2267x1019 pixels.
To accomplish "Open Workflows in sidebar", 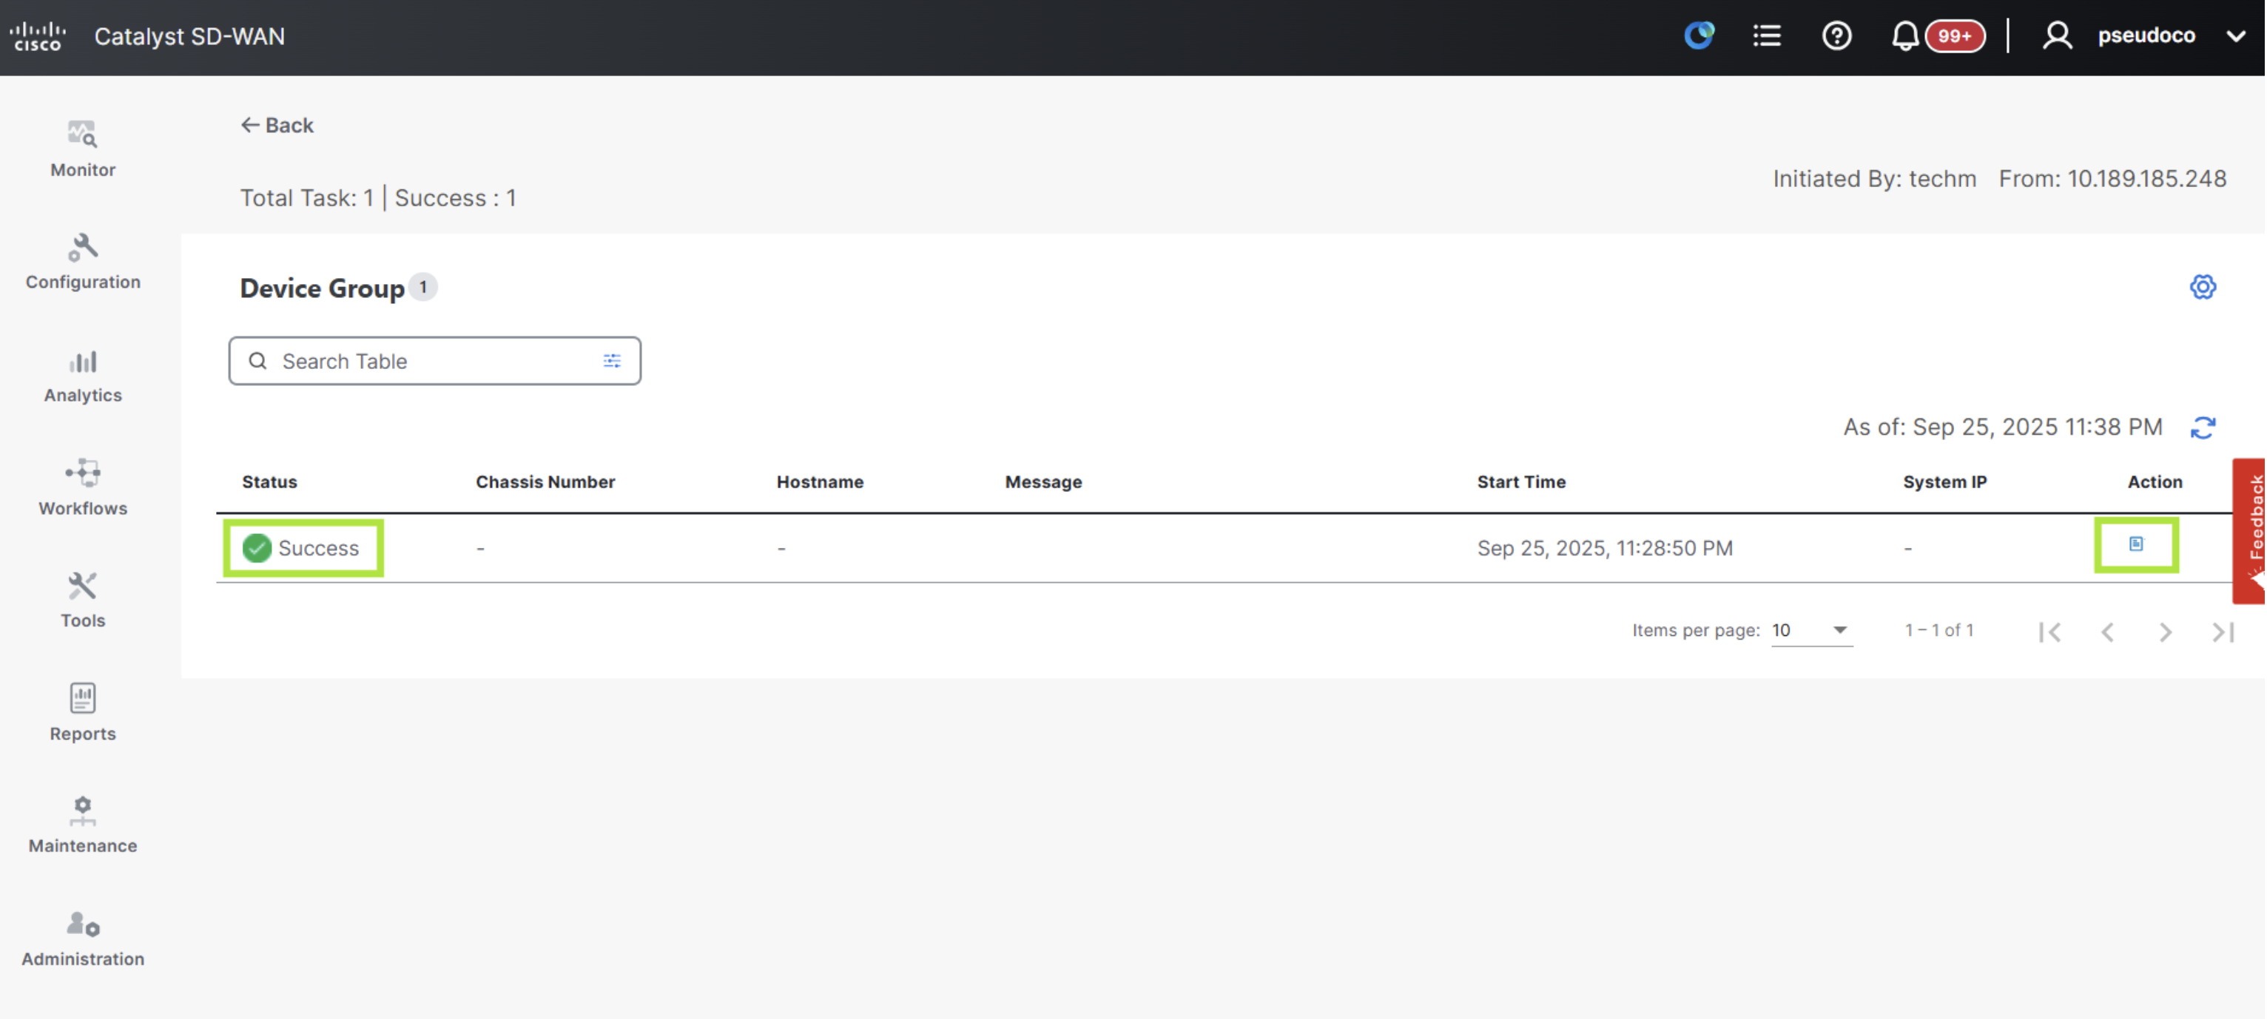I will 83,487.
